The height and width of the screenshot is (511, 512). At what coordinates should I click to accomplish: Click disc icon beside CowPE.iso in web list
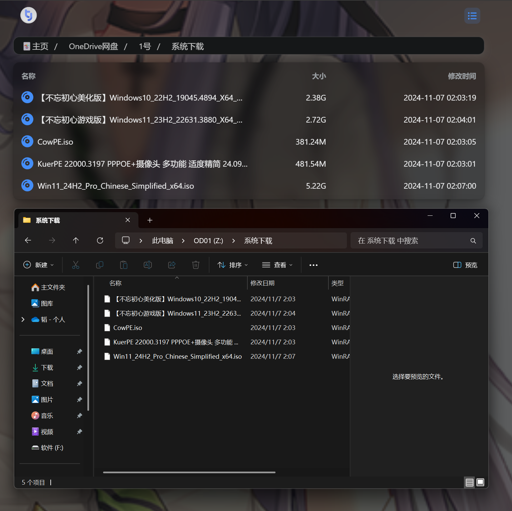tap(27, 142)
